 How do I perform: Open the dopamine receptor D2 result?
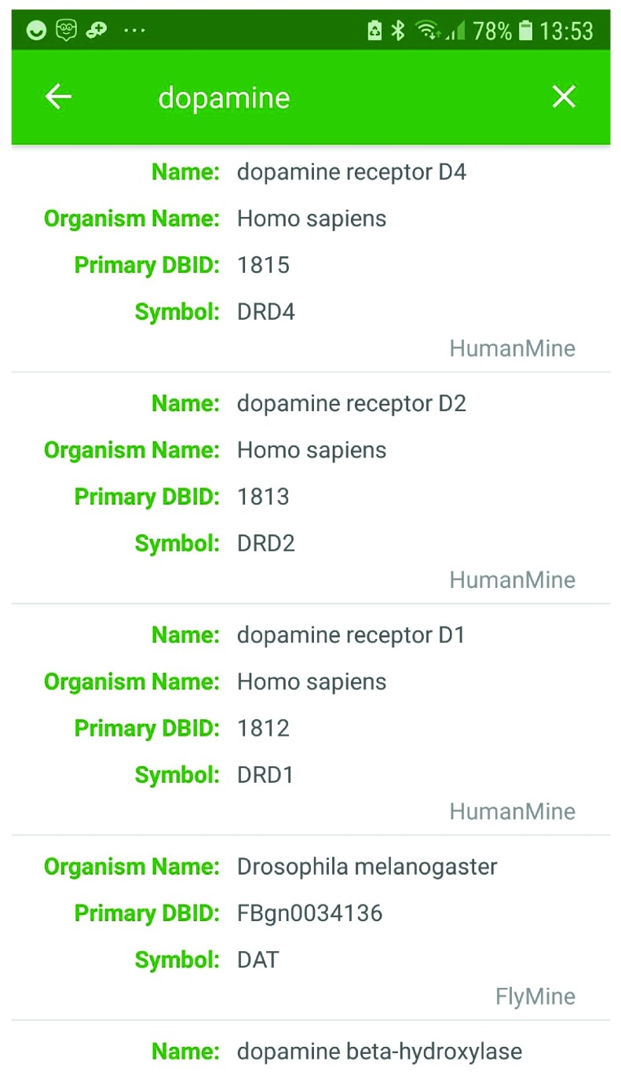pyautogui.click(x=311, y=488)
